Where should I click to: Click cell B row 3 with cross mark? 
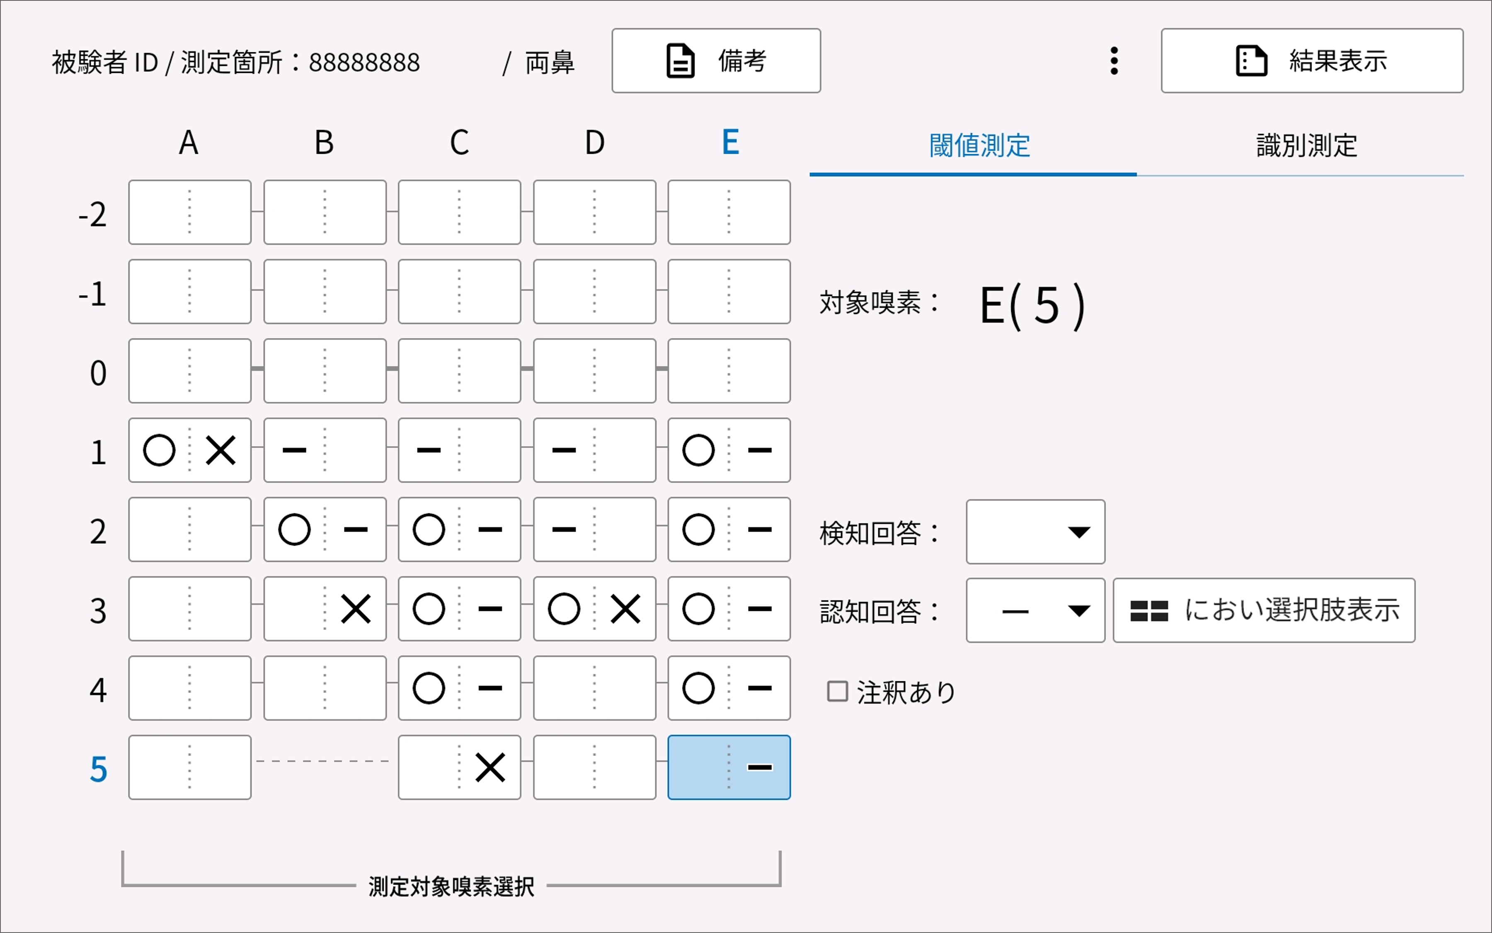click(325, 608)
